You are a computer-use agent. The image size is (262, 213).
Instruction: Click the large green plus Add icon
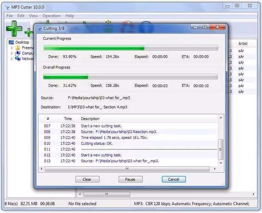point(14,28)
